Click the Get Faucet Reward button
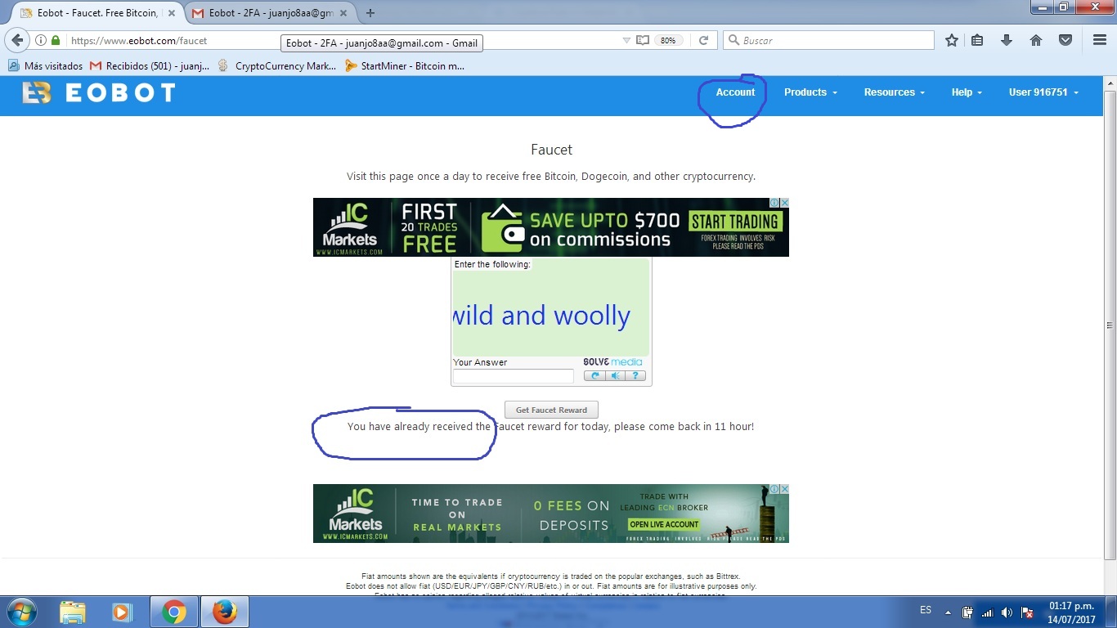1117x628 pixels. 551,410
